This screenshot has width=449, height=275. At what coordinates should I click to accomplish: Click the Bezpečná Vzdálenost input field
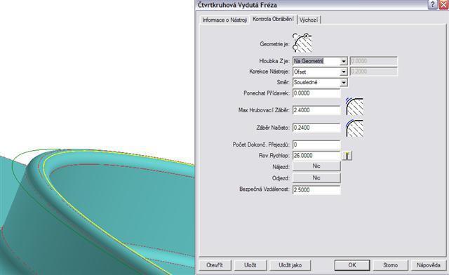click(316, 190)
